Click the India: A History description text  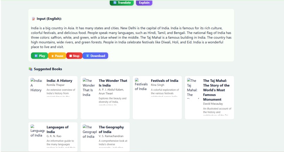(x=61, y=92)
